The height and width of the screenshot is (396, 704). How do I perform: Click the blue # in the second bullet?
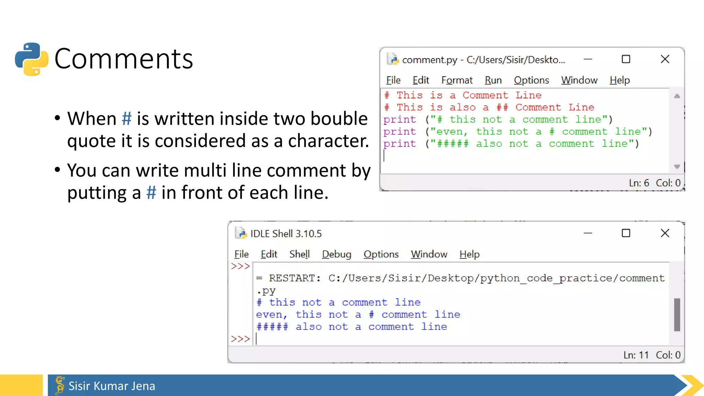pyautogui.click(x=151, y=192)
